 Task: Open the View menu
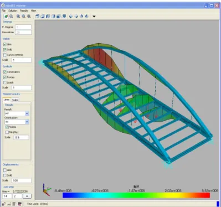pyautogui.click(x=33, y=11)
